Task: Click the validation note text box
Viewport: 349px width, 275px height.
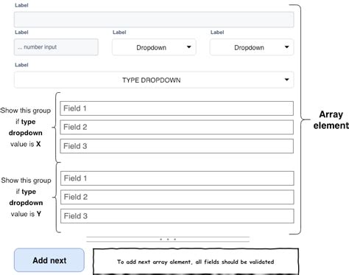Action: pyautogui.click(x=196, y=261)
